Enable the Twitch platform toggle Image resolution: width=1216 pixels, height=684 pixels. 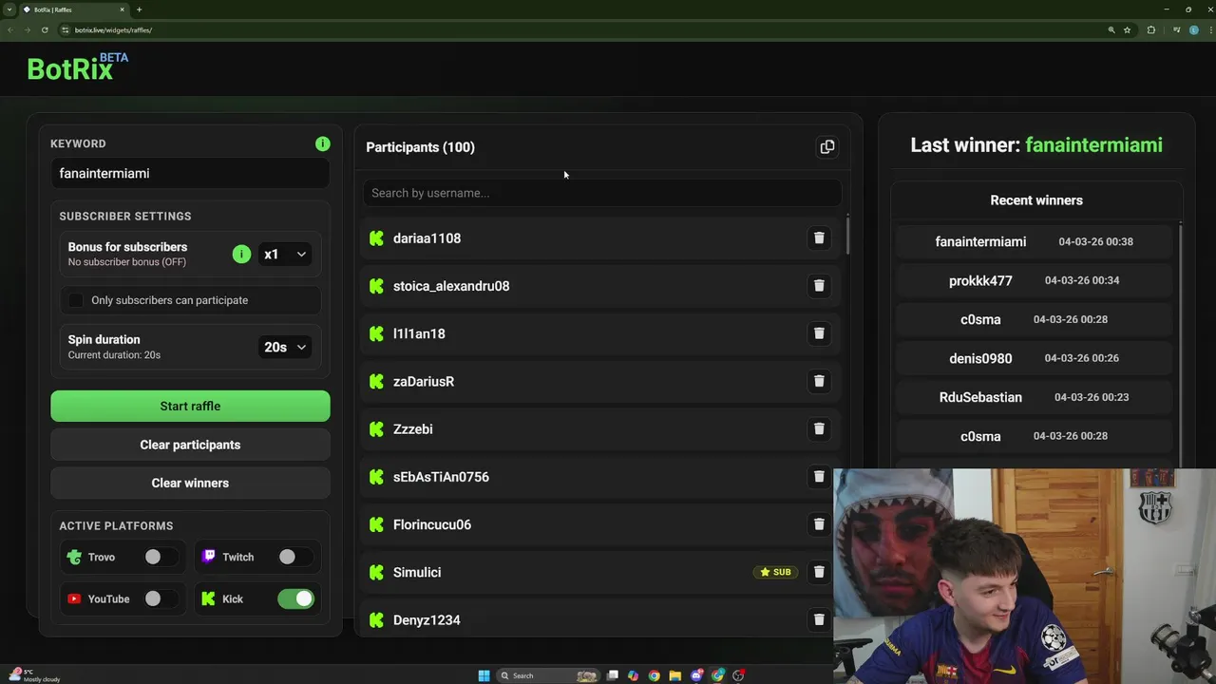(294, 557)
